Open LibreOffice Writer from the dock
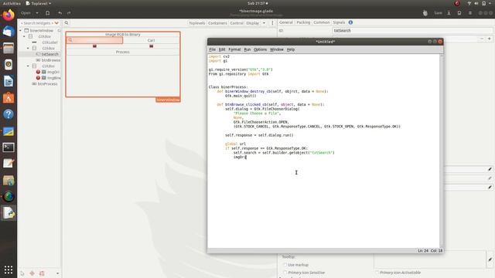This screenshot has height=278, width=495. tap(9, 81)
